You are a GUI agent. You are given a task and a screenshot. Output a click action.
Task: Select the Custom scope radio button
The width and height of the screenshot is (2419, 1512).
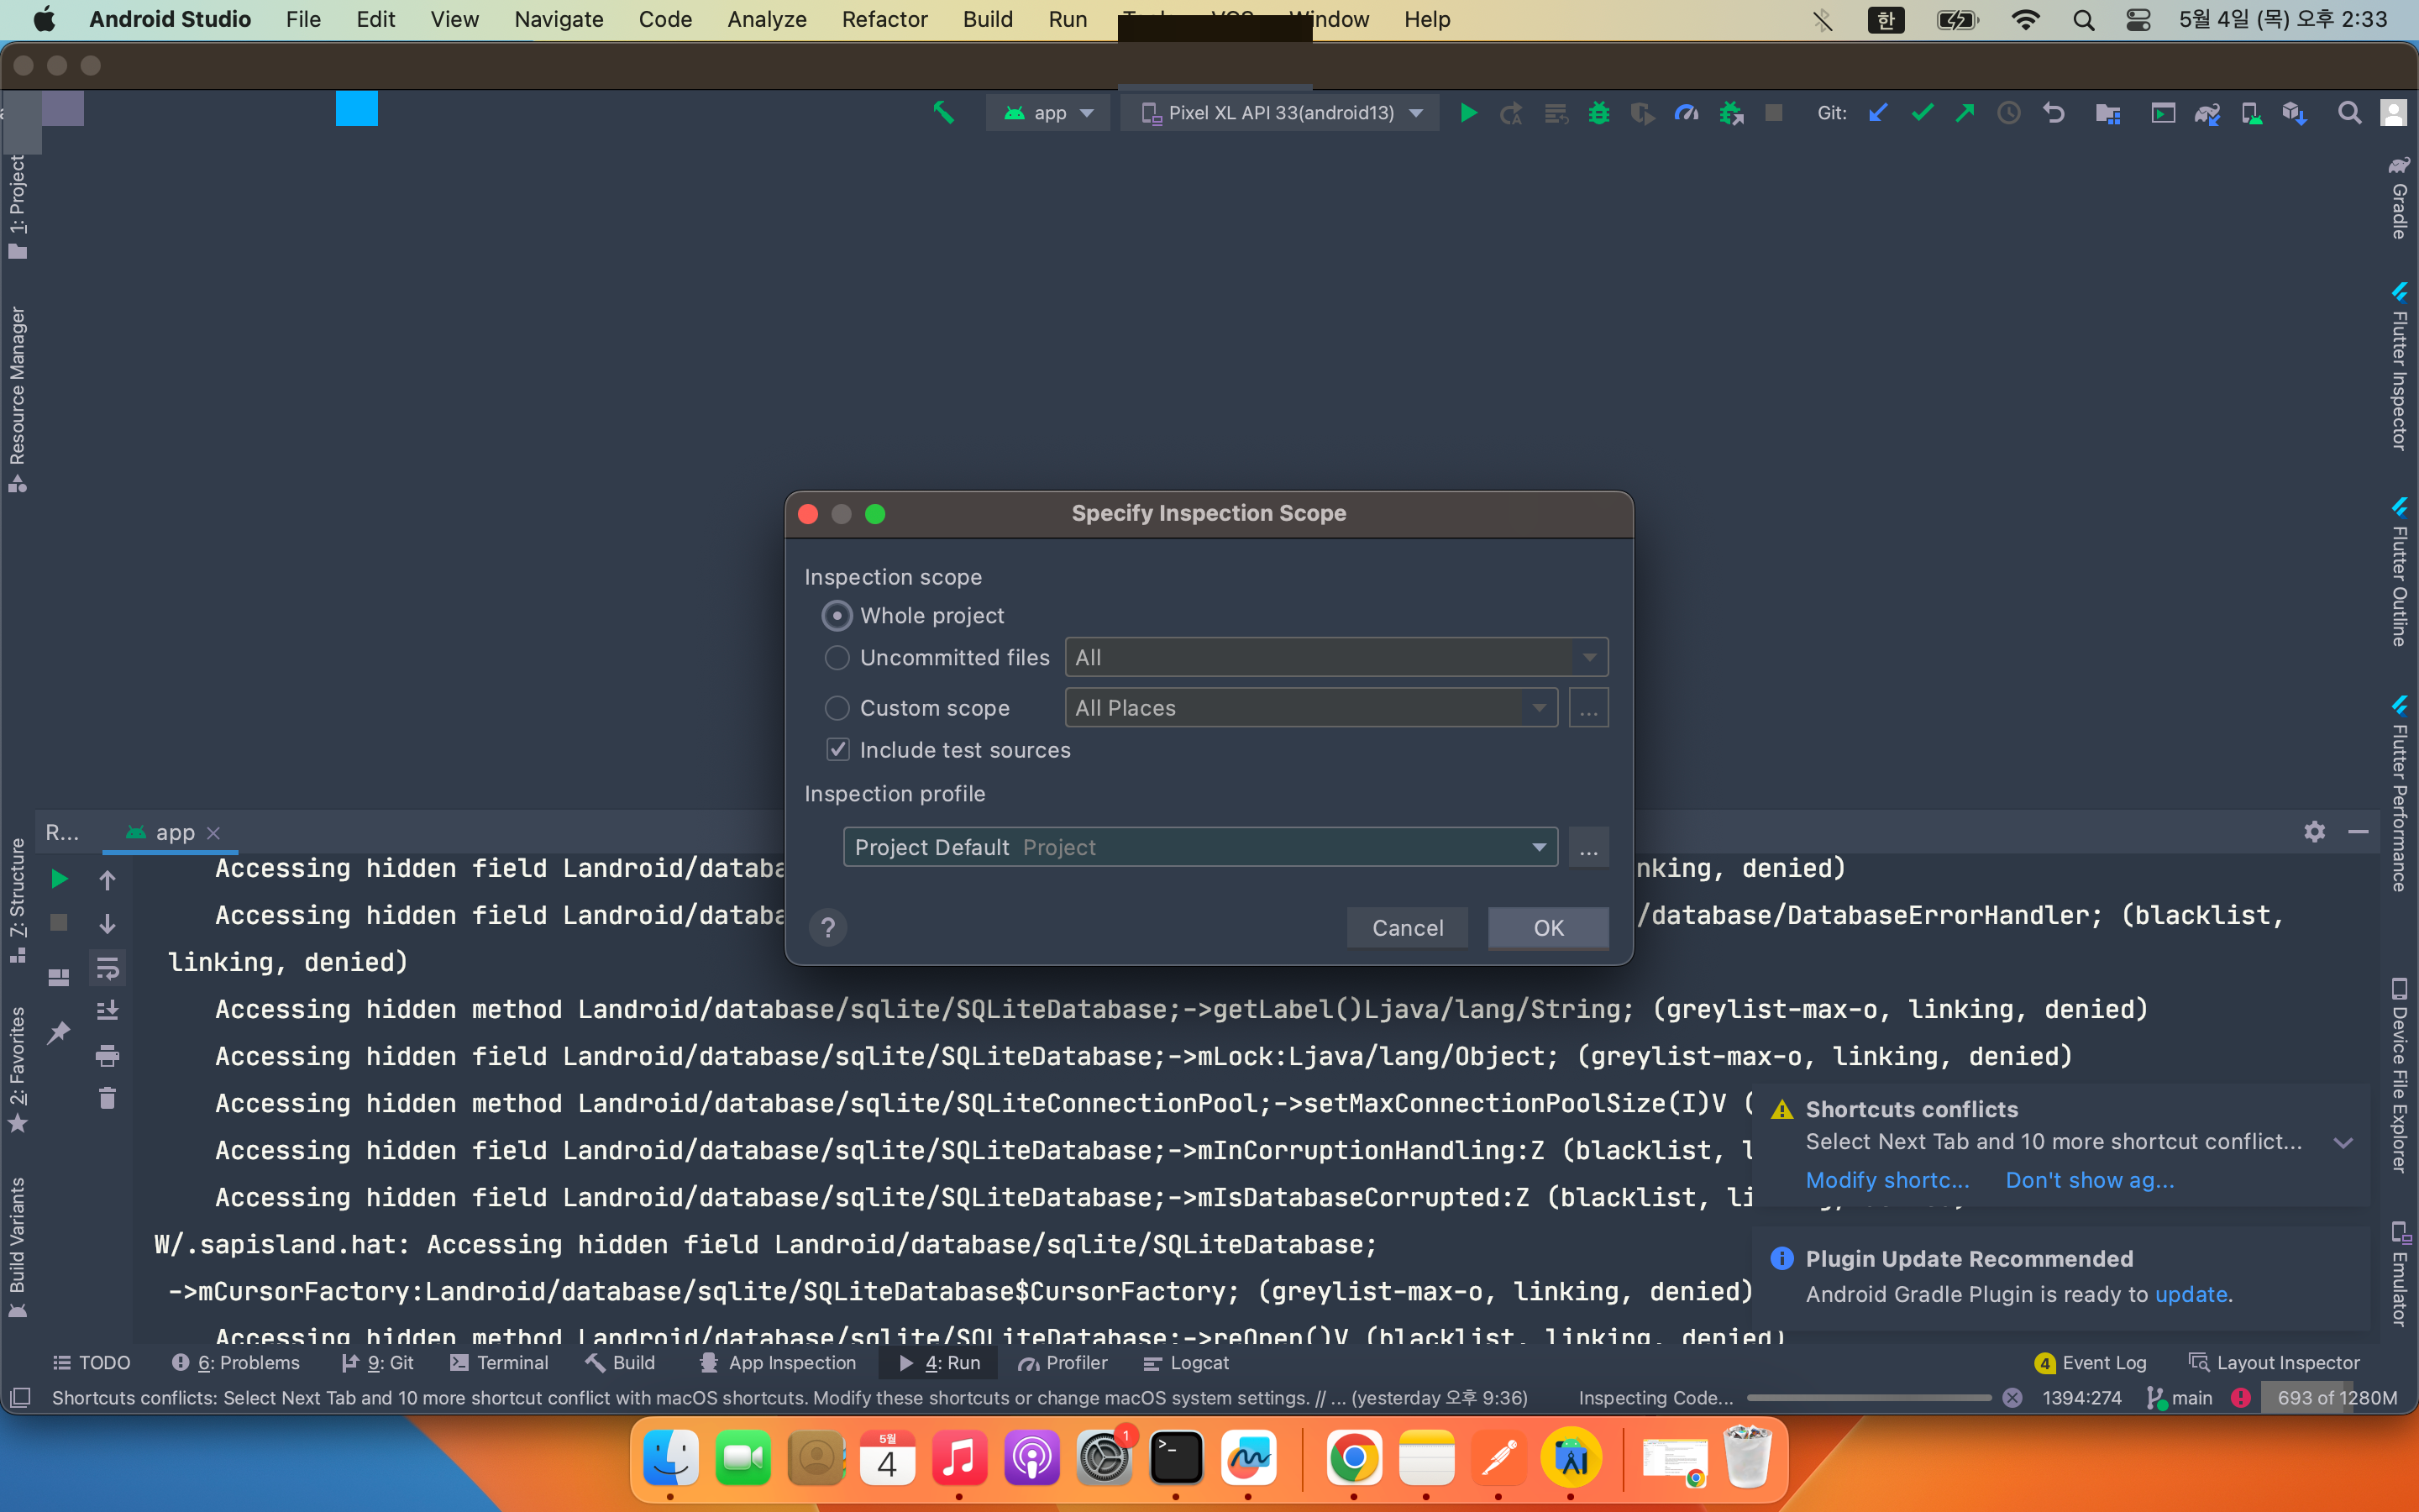coord(837,708)
